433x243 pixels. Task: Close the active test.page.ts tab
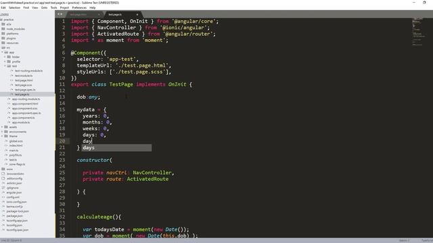pos(137,15)
